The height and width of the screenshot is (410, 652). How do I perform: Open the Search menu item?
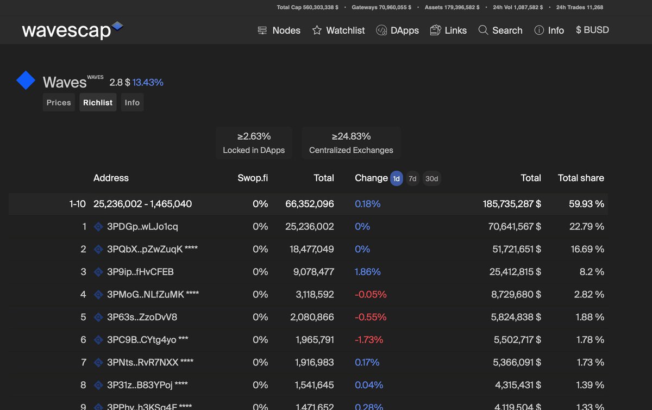[500, 30]
